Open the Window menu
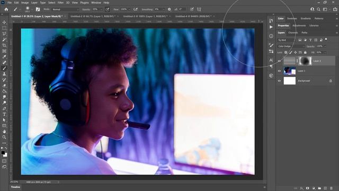 click(96, 3)
